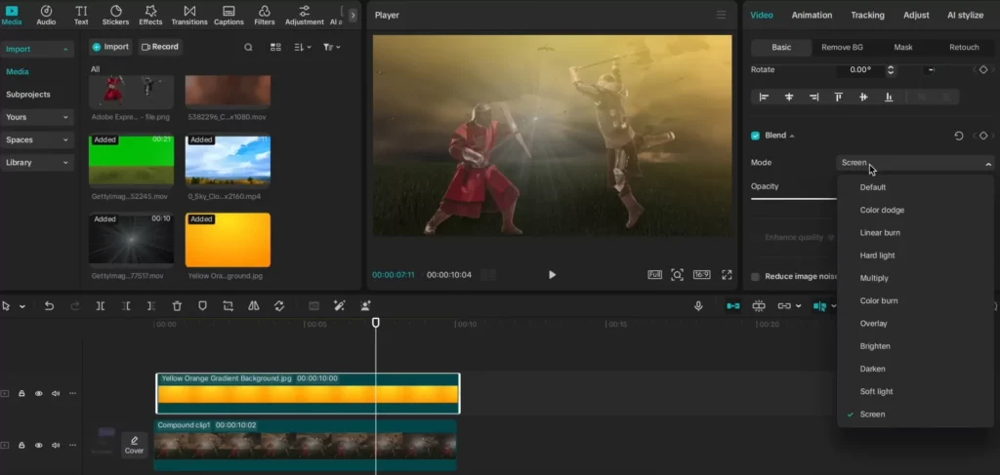Open the media sort dropdown

(303, 47)
